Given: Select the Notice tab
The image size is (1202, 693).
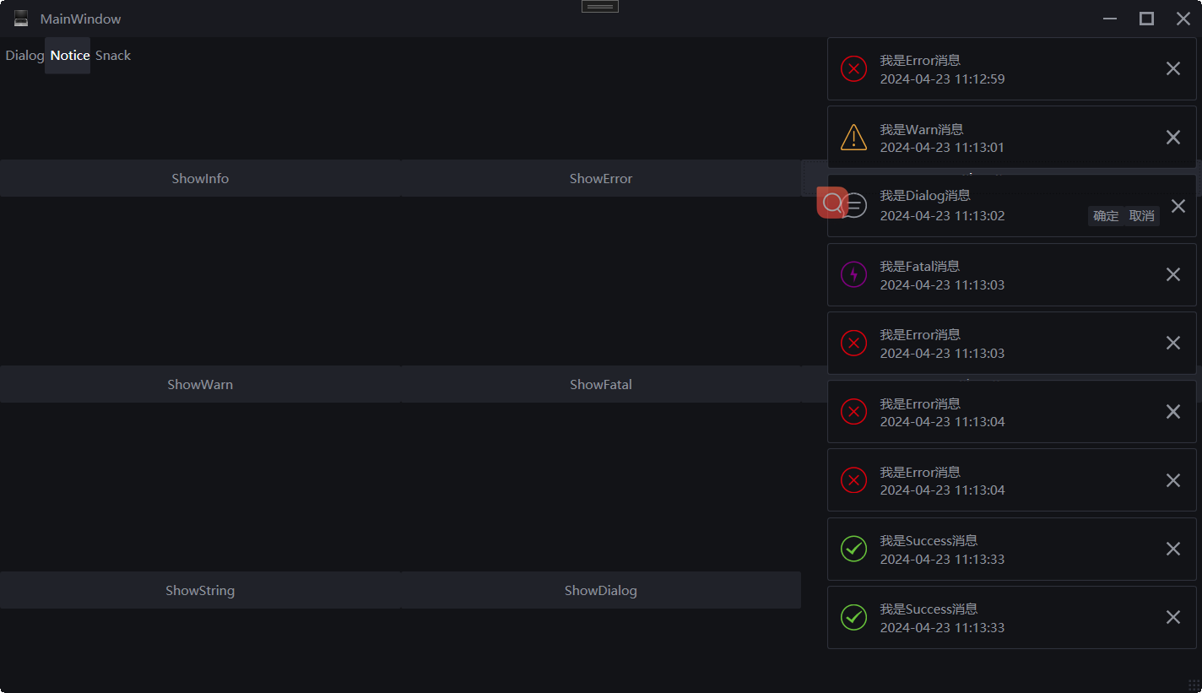Looking at the screenshot, I should pos(69,56).
